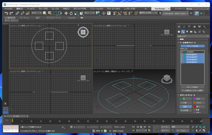Toggle the 3D Snaps icon
Viewport: 212px width, 135px height.
[115, 13]
